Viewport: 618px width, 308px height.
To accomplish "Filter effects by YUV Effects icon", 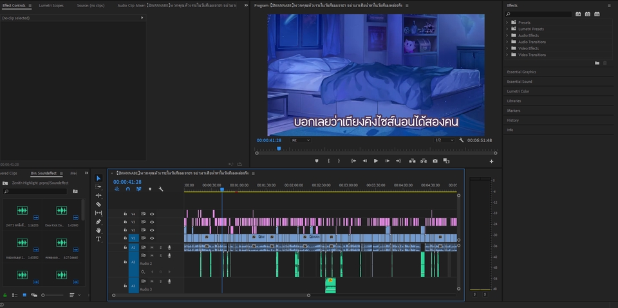I will (x=597, y=14).
